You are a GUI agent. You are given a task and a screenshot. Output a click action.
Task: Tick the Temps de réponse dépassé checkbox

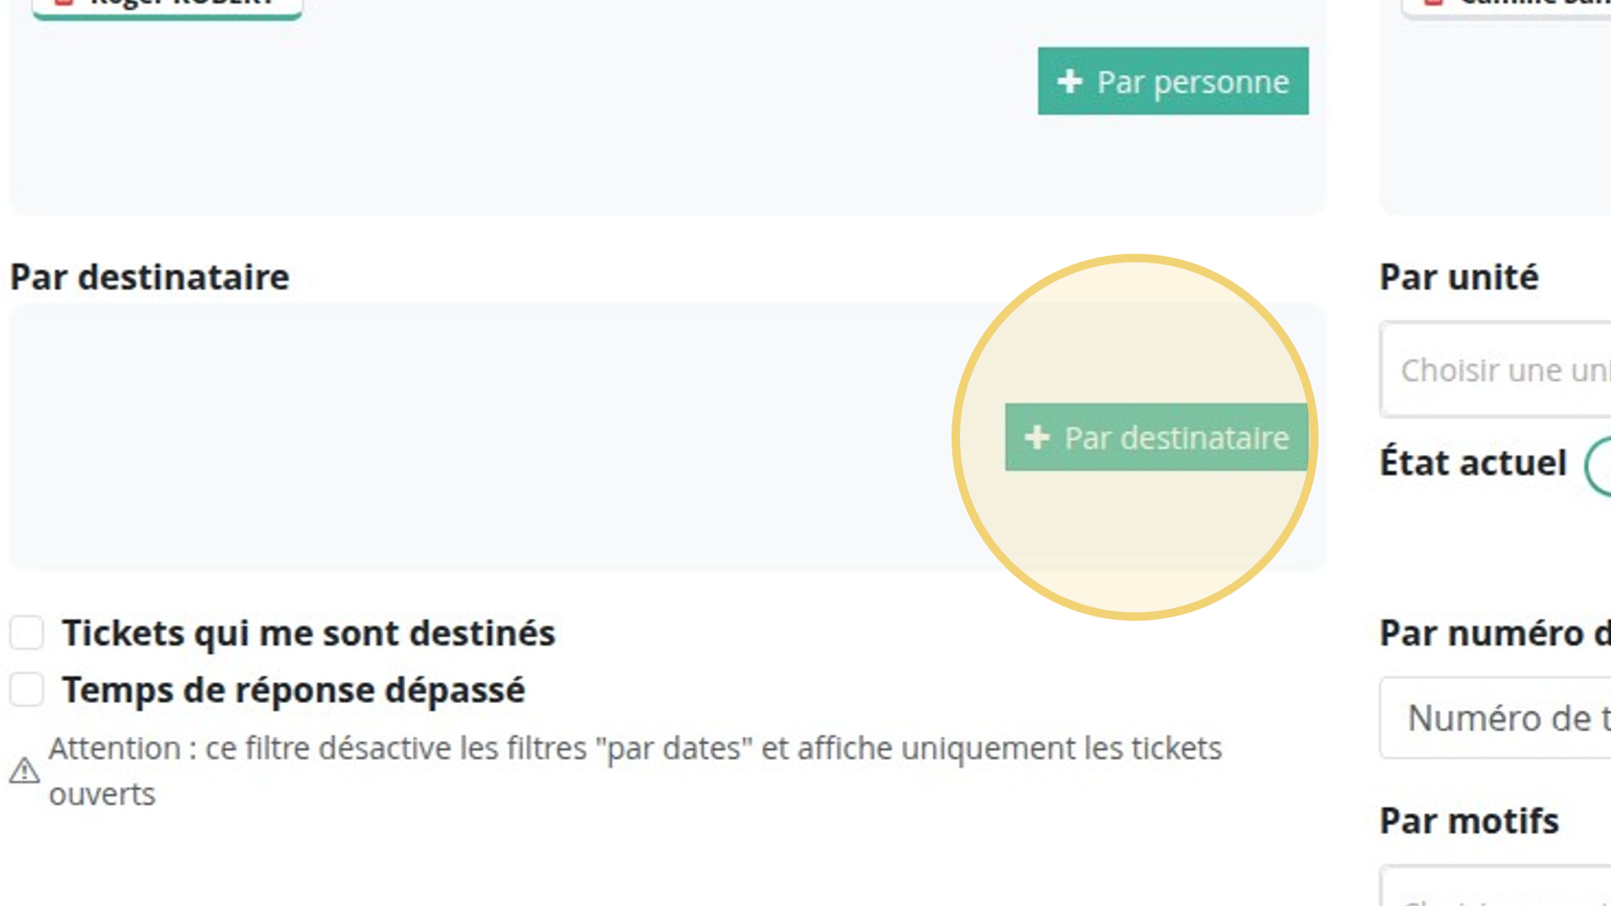(27, 690)
